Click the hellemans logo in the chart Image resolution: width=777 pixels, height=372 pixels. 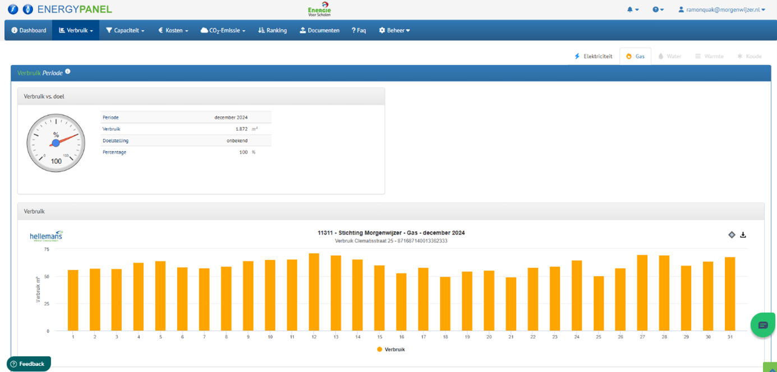pyautogui.click(x=47, y=236)
